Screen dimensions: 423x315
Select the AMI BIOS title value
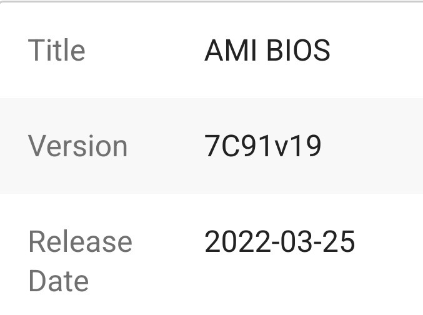[x=267, y=51]
